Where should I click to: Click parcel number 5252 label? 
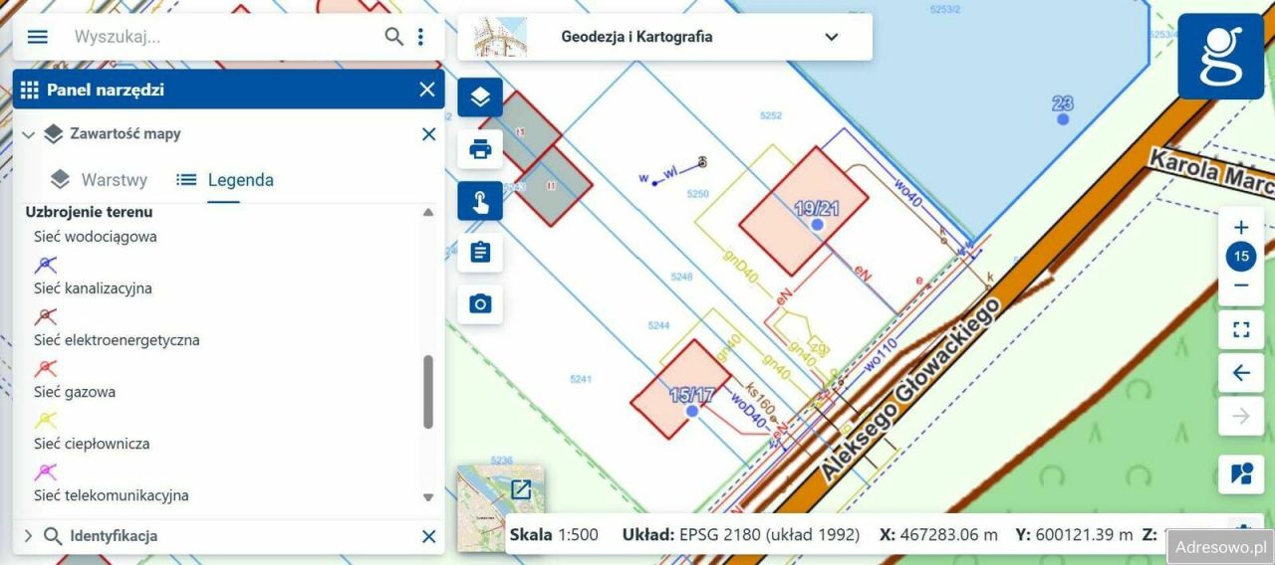pyautogui.click(x=771, y=115)
